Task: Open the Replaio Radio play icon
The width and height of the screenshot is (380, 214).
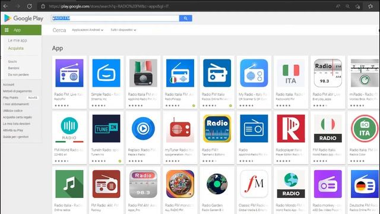Action: [x=143, y=128]
